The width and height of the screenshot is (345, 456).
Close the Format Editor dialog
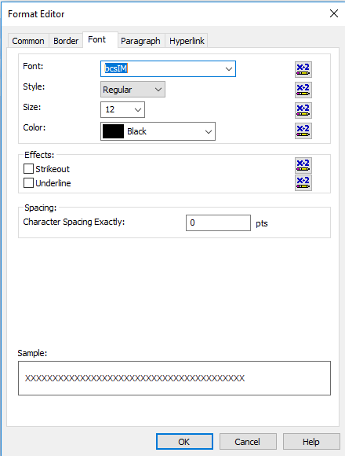coord(334,13)
